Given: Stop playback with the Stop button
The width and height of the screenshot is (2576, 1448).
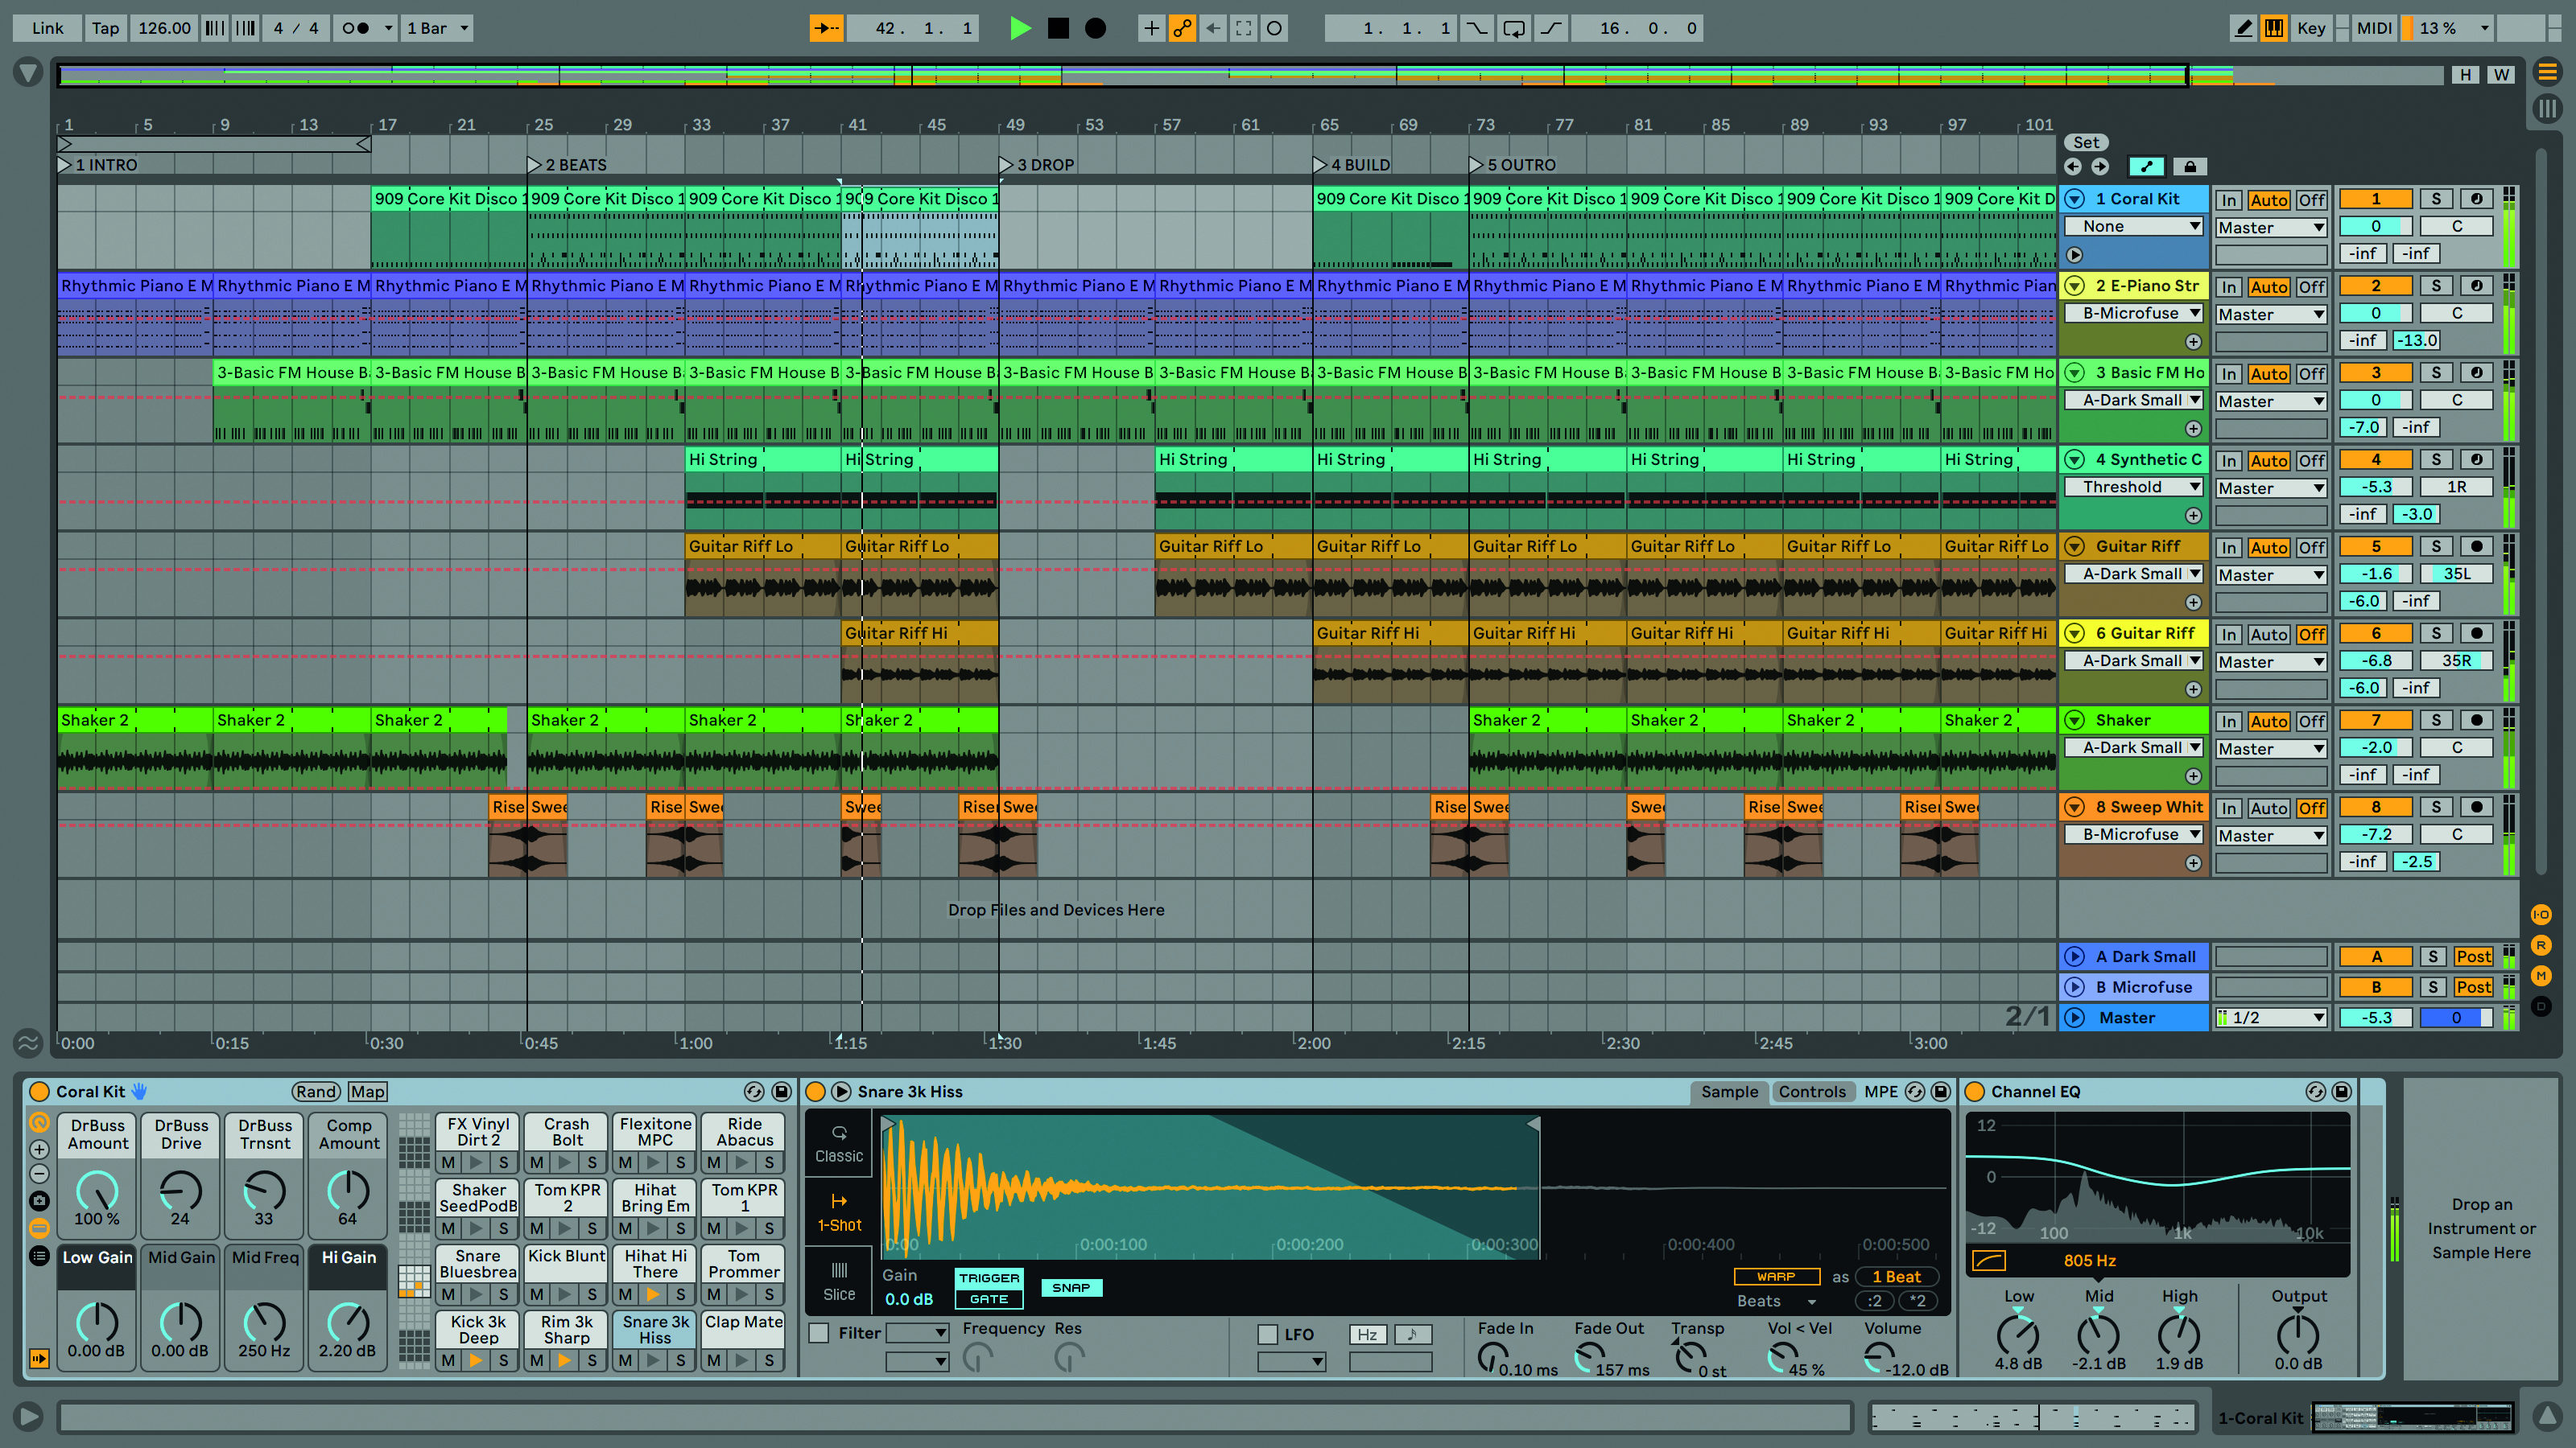Looking at the screenshot, I should [x=1058, y=28].
